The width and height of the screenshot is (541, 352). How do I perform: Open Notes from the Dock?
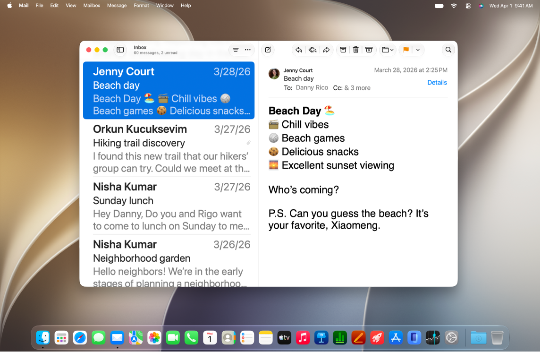pos(266,337)
